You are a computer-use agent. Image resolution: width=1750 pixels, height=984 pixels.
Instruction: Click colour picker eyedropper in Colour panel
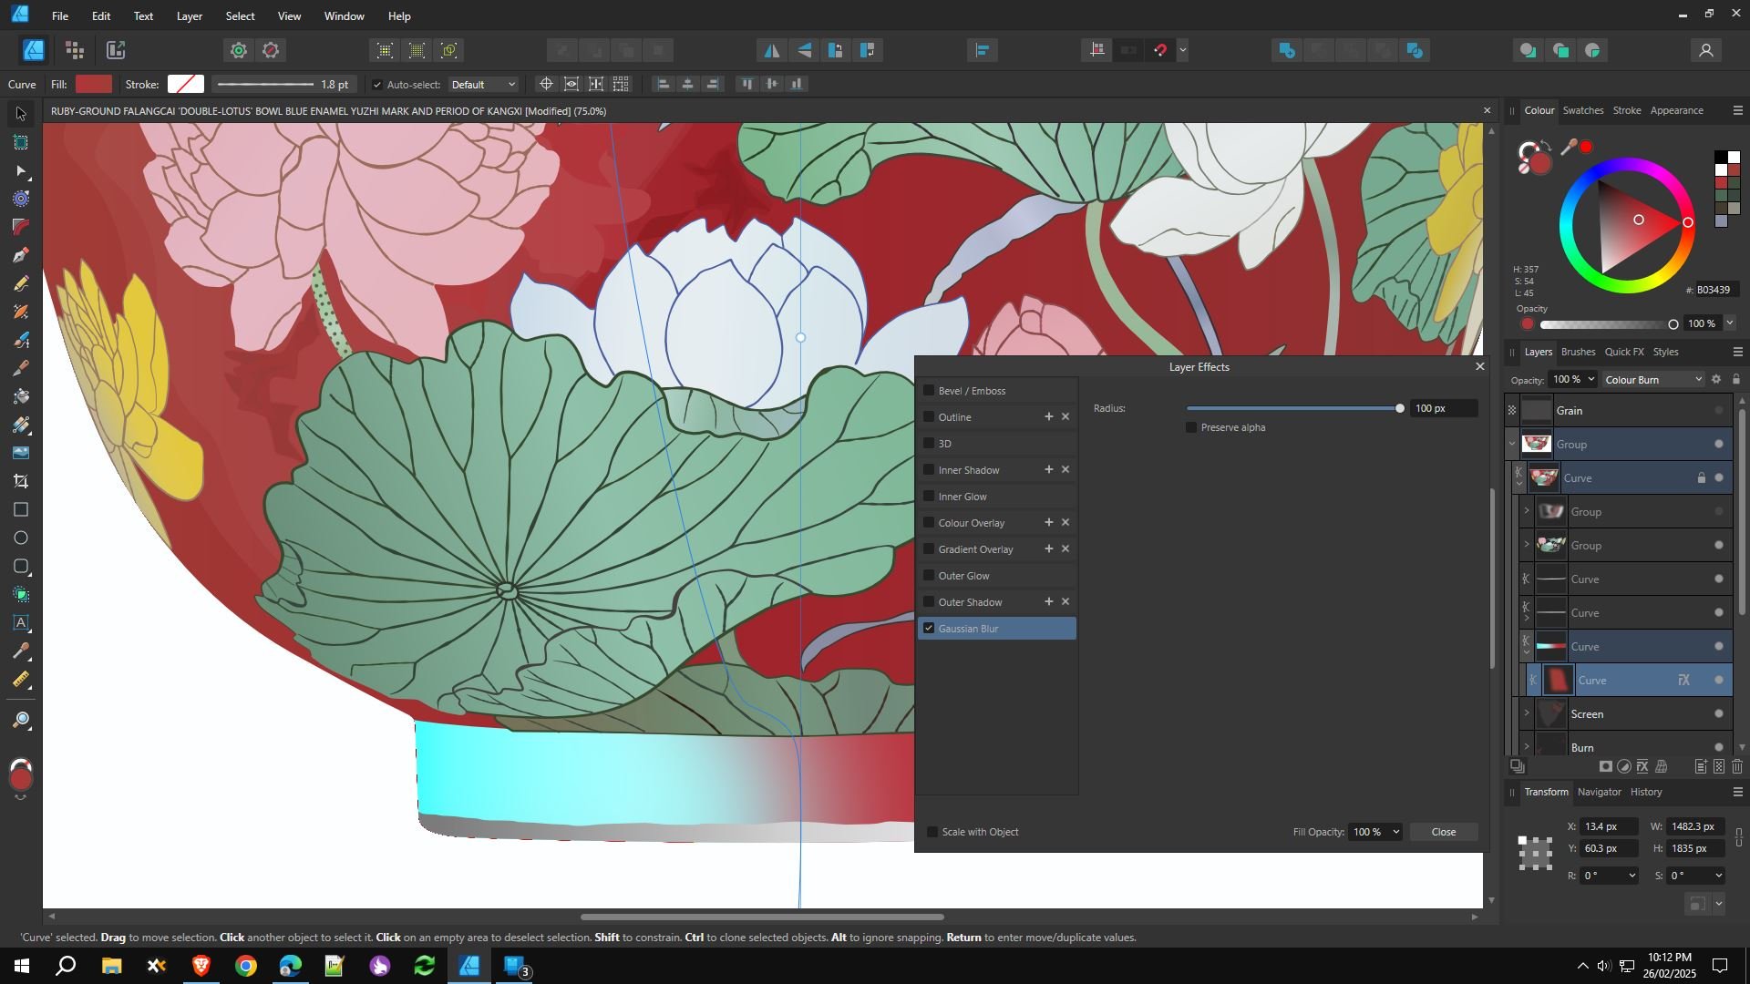point(1569,147)
